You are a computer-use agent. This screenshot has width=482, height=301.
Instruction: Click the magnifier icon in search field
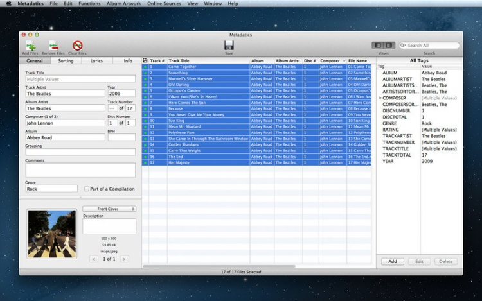coord(404,46)
